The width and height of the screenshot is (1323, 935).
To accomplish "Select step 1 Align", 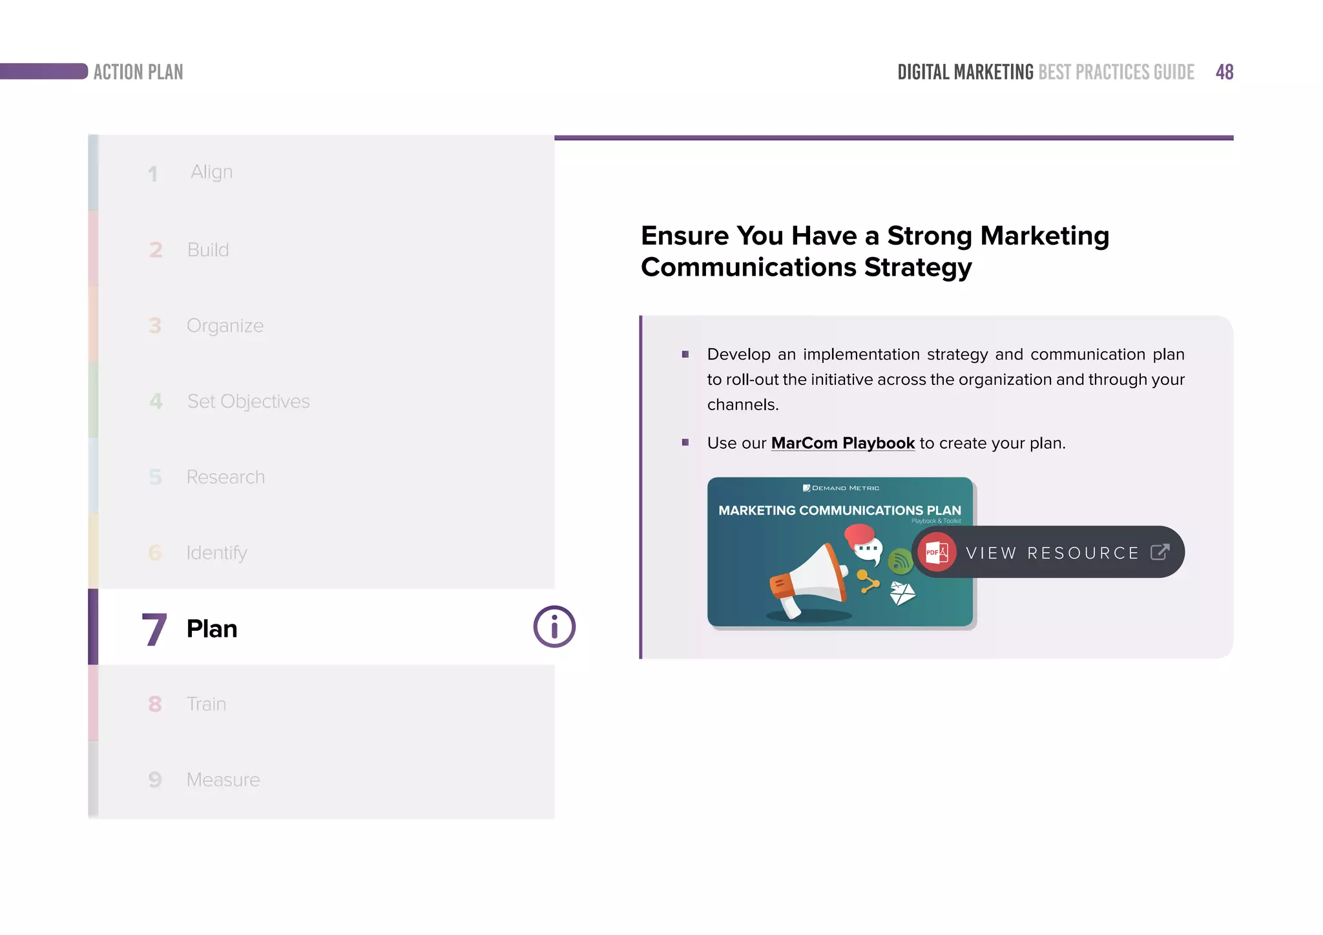I will tap(322, 172).
